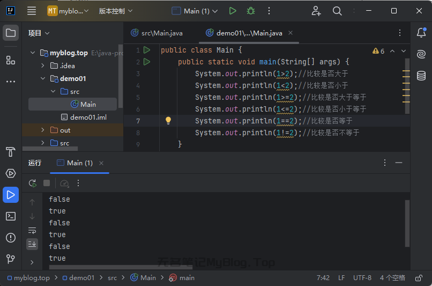The image size is (432, 286).
Task: Open the Build hammer tool window
Action: pos(11,152)
